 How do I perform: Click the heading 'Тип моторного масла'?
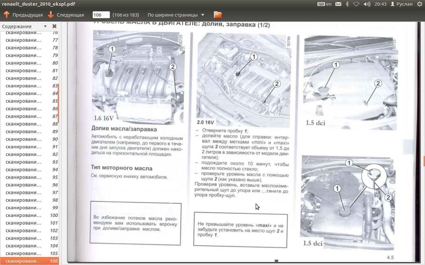coord(122,168)
